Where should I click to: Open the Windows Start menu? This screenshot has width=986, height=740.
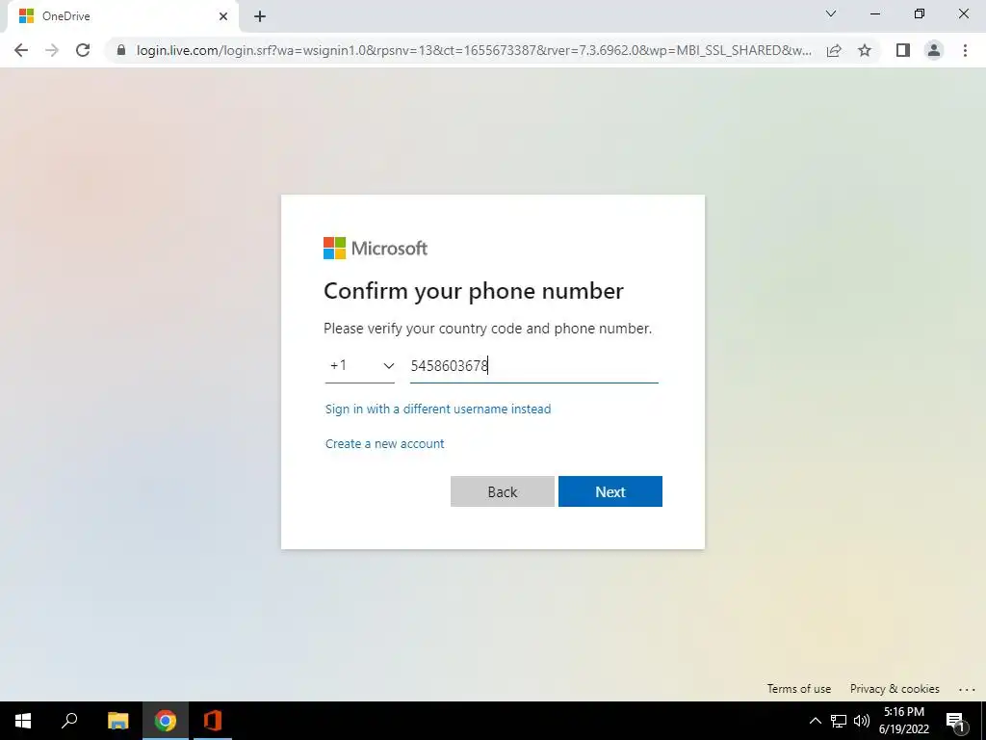(23, 721)
